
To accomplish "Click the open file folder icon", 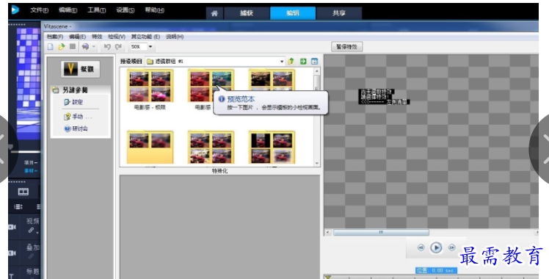I will tap(62, 46).
